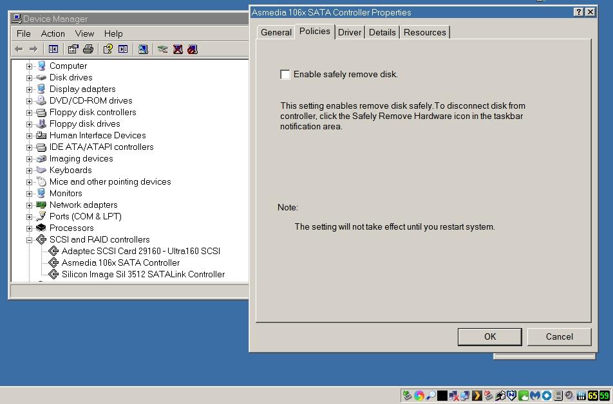Click the Show/Hide Console Tree icon
The width and height of the screenshot is (613, 404).
(53, 49)
